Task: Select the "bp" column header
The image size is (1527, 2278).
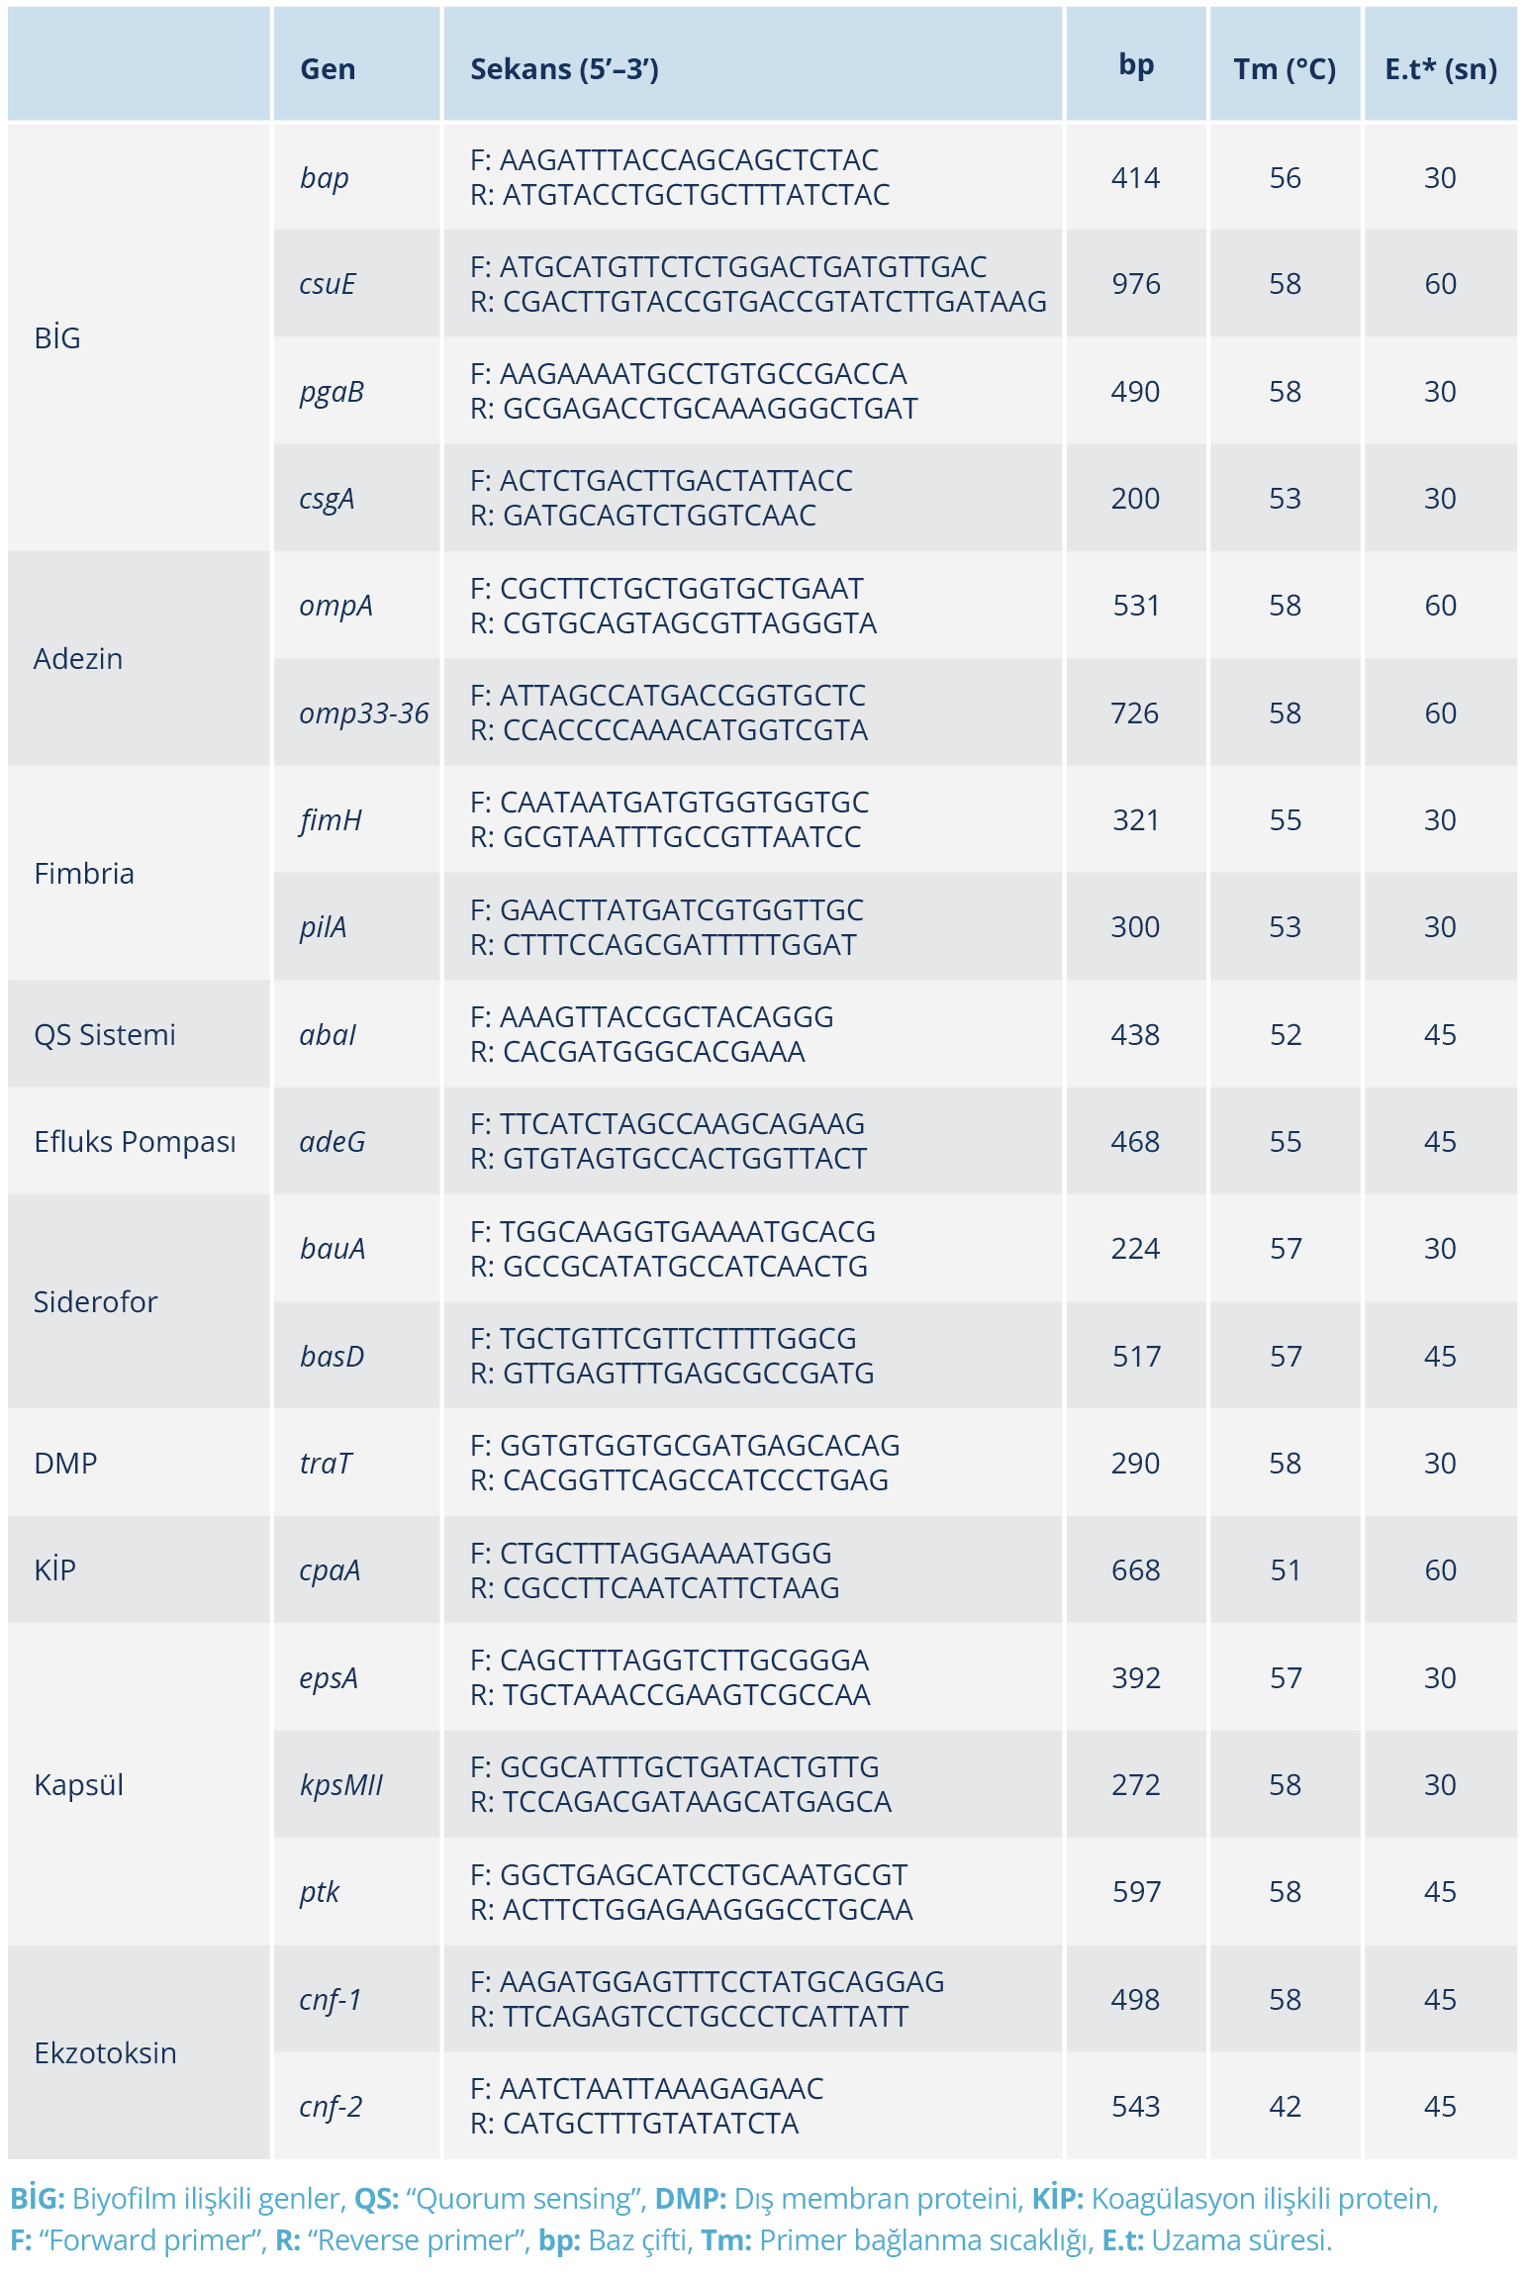Action: coord(1136,64)
